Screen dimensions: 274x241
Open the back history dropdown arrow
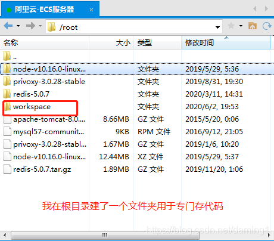point(18,26)
